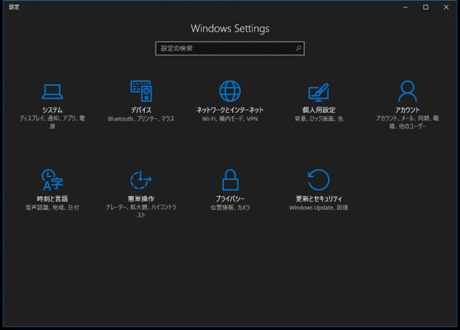Click the 更新とセキュリティ label

pos(319,199)
